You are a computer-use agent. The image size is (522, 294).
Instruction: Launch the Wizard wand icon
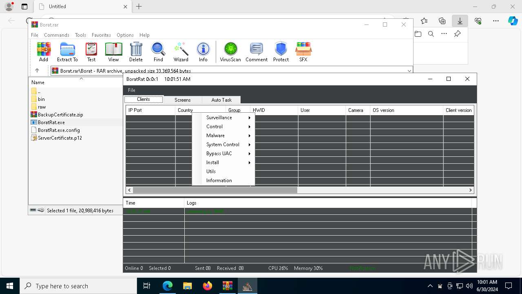pos(181,52)
